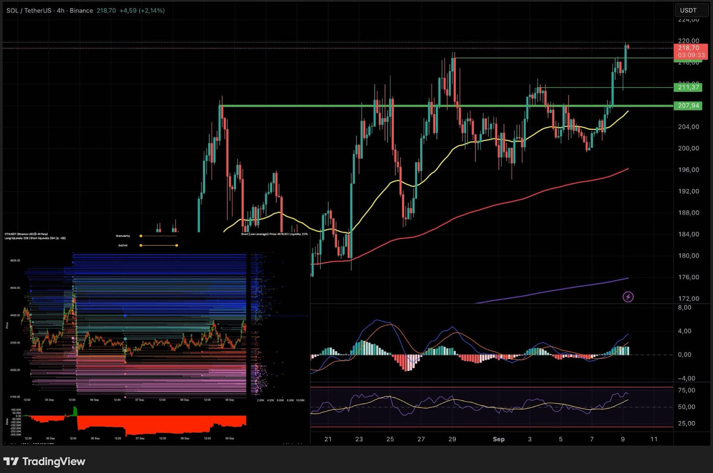The height and width of the screenshot is (473, 713).
Task: Click the Sep label on SOL time axis
Action: tap(499, 439)
